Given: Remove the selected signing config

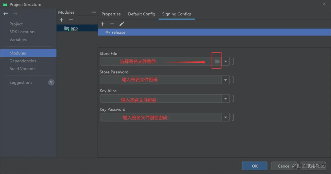Looking at the screenshot, I should (x=112, y=24).
